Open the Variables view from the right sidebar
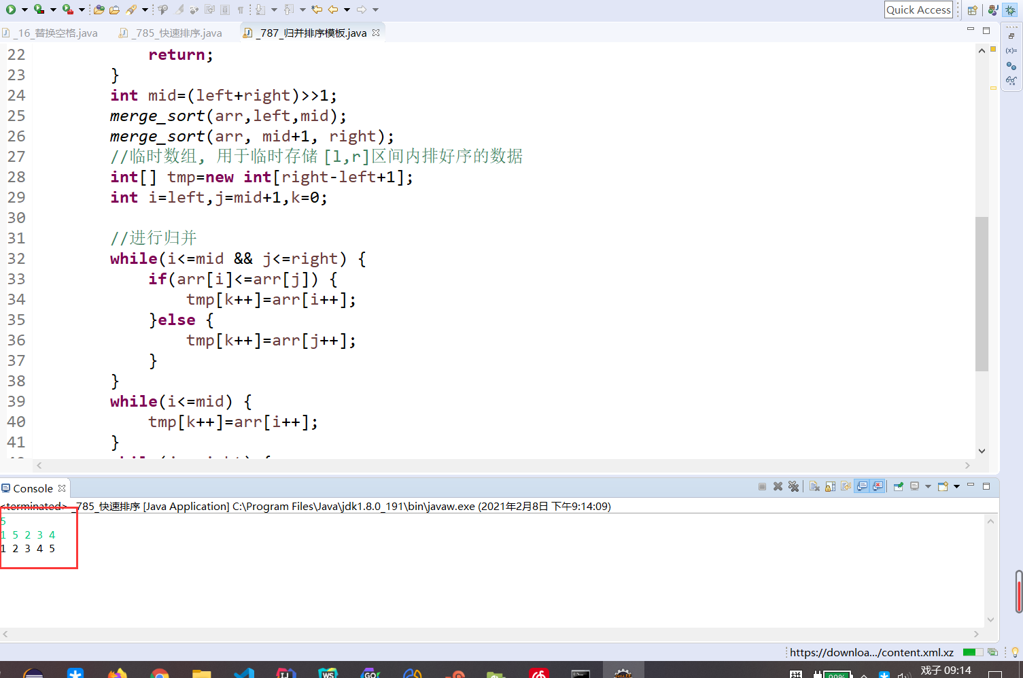This screenshot has width=1023, height=678. point(1012,50)
